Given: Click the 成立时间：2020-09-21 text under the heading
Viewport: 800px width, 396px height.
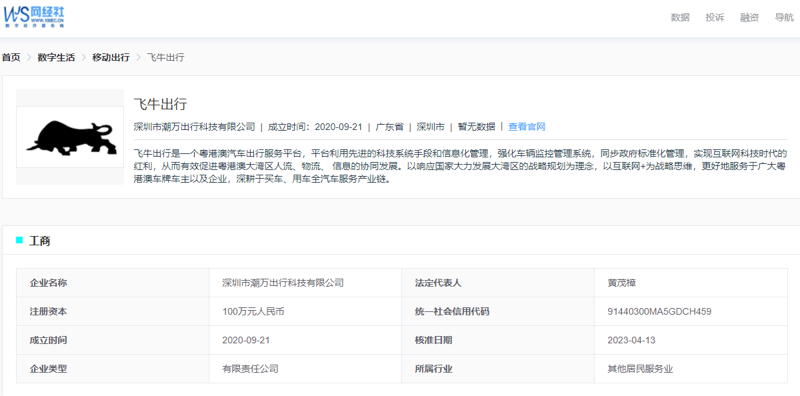Looking at the screenshot, I should (x=315, y=127).
